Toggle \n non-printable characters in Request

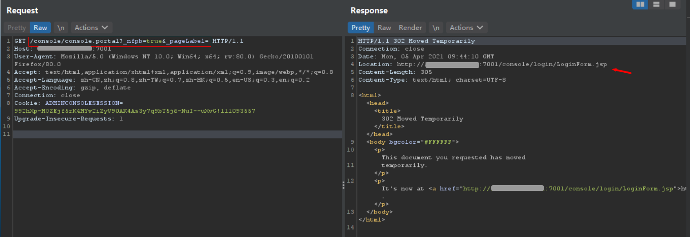click(61, 28)
